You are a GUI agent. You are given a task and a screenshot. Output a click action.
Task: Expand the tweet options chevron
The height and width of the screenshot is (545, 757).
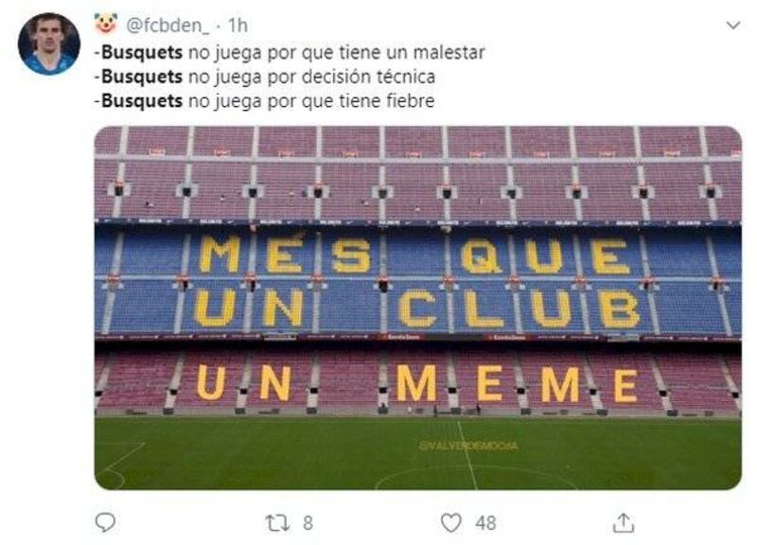733,26
